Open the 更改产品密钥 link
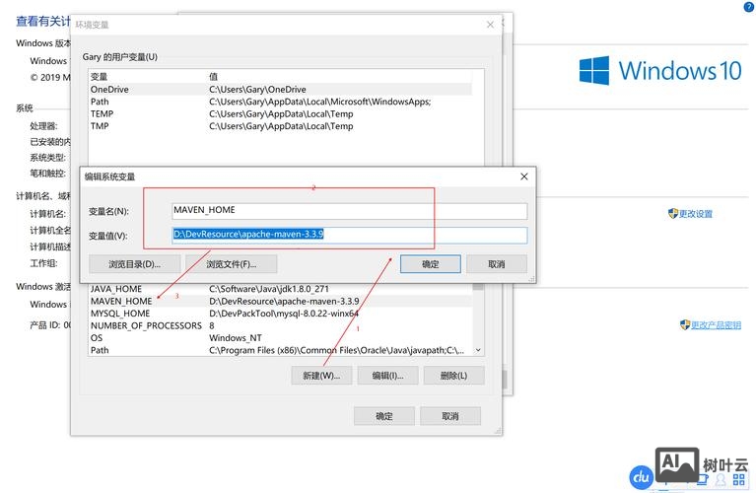756x493 pixels. 715,325
